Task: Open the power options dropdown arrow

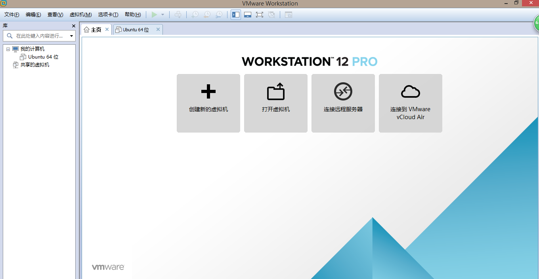Action: [x=162, y=15]
